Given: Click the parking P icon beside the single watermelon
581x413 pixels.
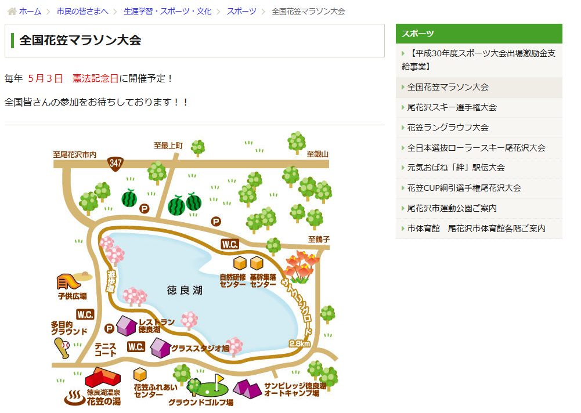Looking at the screenshot, I should [x=144, y=209].
